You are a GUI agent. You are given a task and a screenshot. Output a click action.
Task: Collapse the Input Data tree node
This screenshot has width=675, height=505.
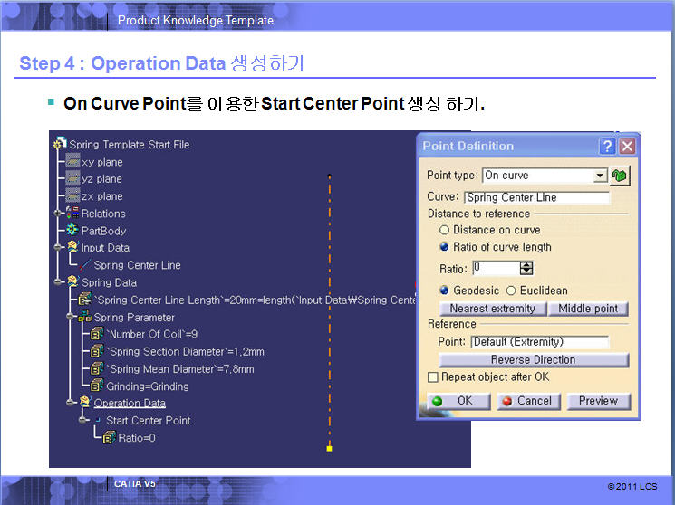57,247
